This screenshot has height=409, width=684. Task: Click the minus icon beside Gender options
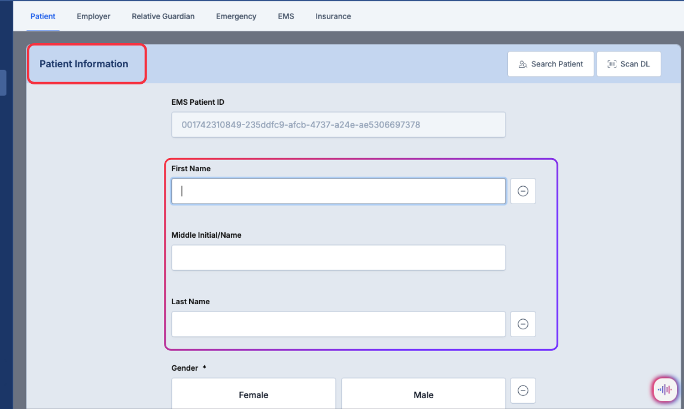tap(522, 390)
